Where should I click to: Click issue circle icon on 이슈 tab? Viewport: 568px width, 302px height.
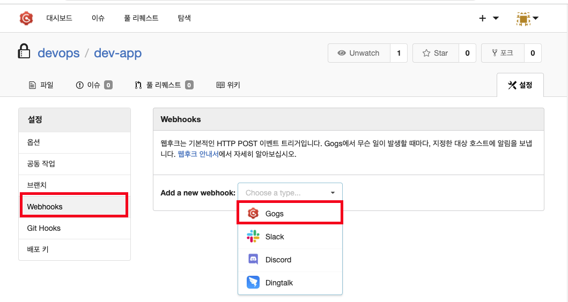pos(80,85)
